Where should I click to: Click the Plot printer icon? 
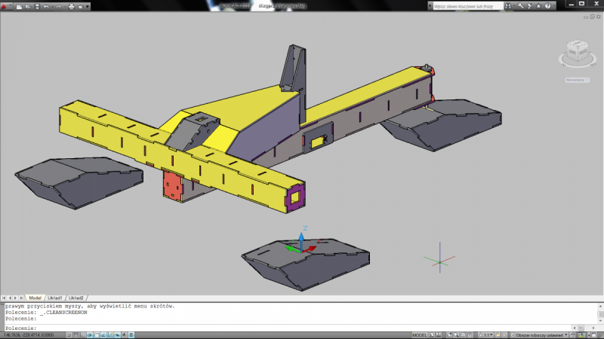(72, 6)
